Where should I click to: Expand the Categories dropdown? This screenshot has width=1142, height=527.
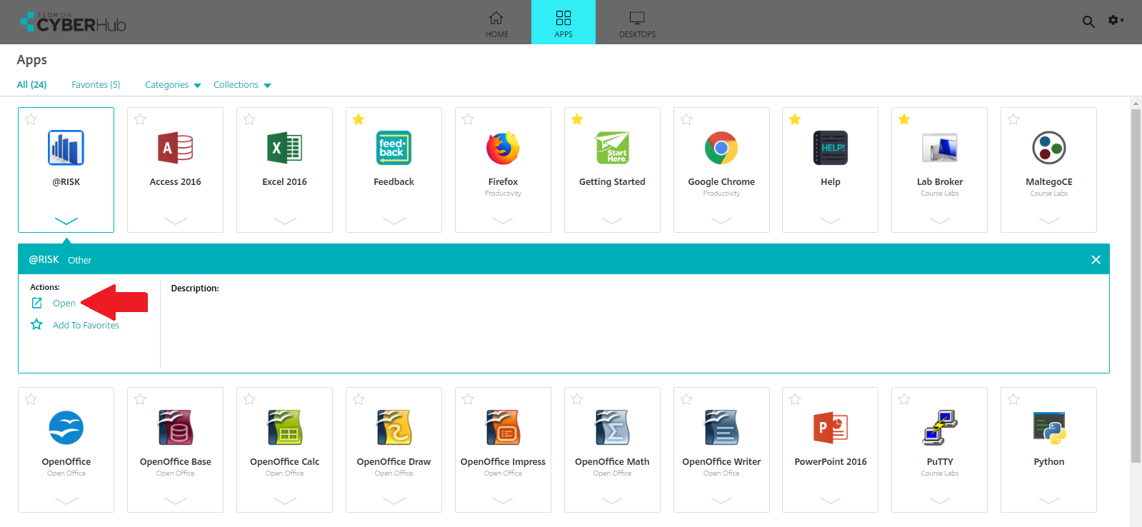173,84
